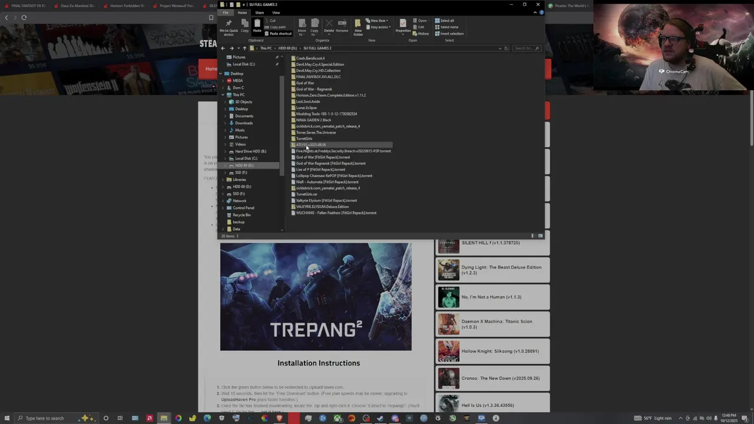Click This PC in address breadcrumb

(x=266, y=48)
